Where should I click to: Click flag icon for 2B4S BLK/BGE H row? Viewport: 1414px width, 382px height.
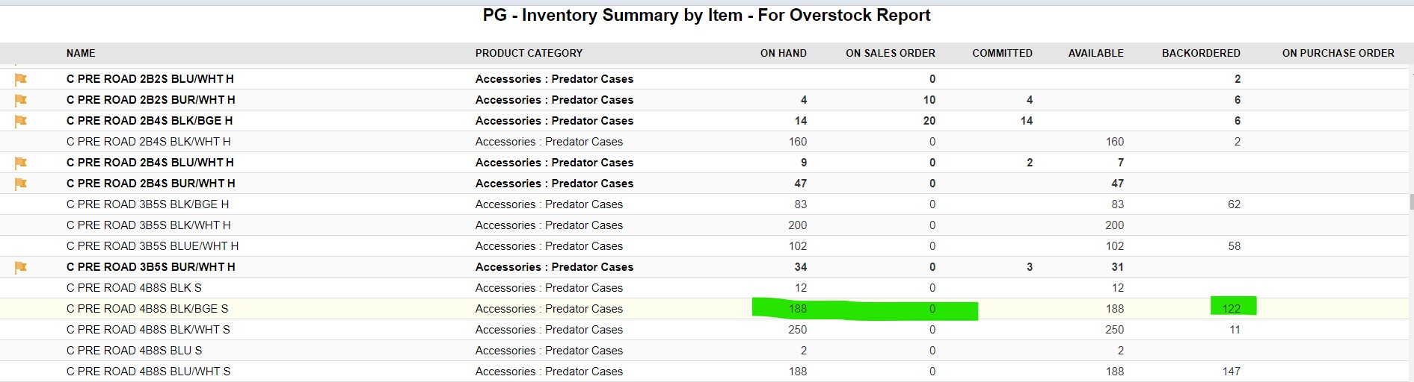21,121
